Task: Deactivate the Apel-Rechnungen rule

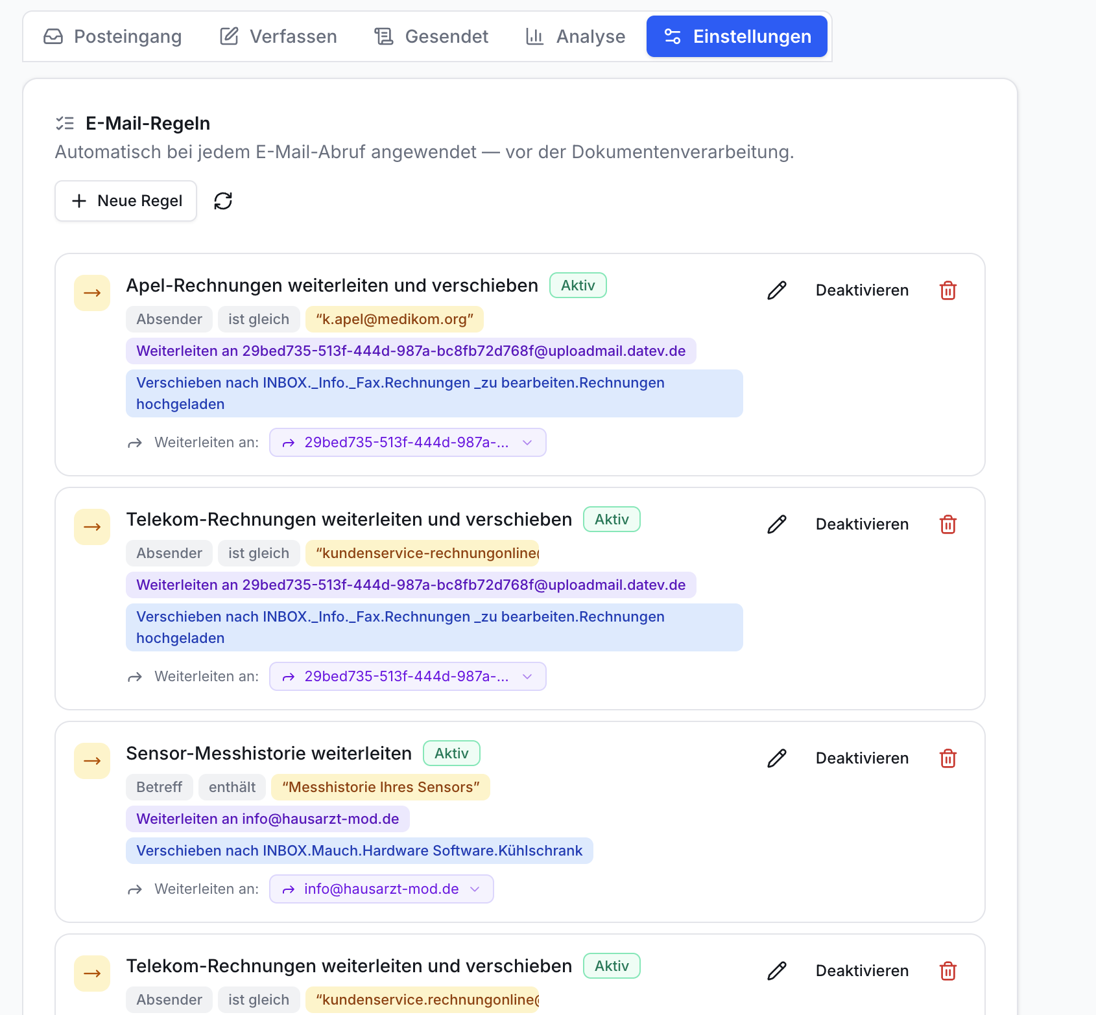Action: (x=862, y=290)
